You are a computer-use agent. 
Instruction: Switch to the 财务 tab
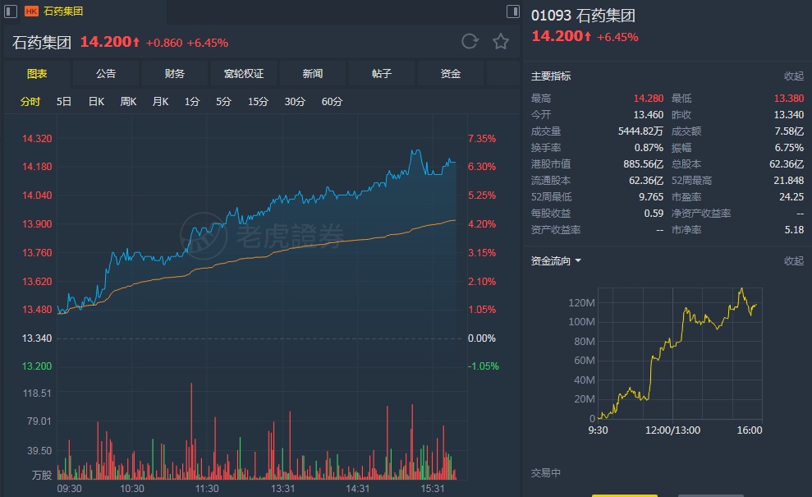175,74
